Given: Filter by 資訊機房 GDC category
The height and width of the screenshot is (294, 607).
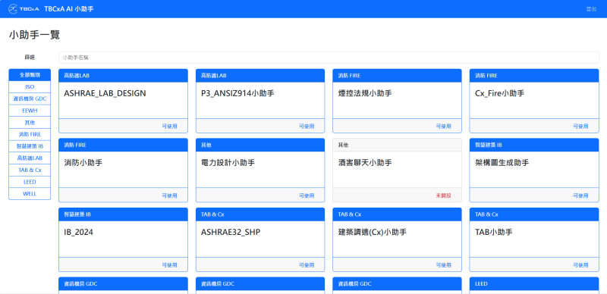Looking at the screenshot, I should pyautogui.click(x=30, y=99).
